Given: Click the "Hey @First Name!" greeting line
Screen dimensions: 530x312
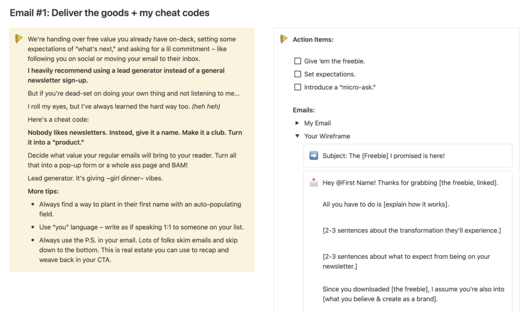Looking at the screenshot, I should [410, 182].
